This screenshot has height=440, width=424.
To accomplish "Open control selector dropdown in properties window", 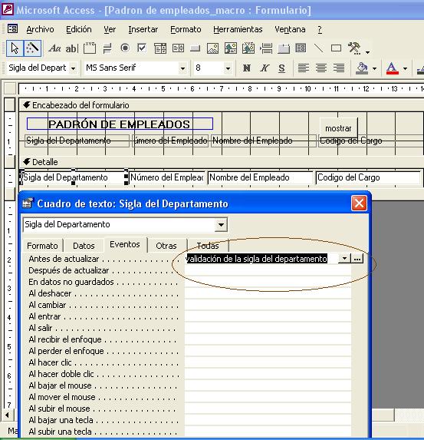I will click(x=221, y=225).
